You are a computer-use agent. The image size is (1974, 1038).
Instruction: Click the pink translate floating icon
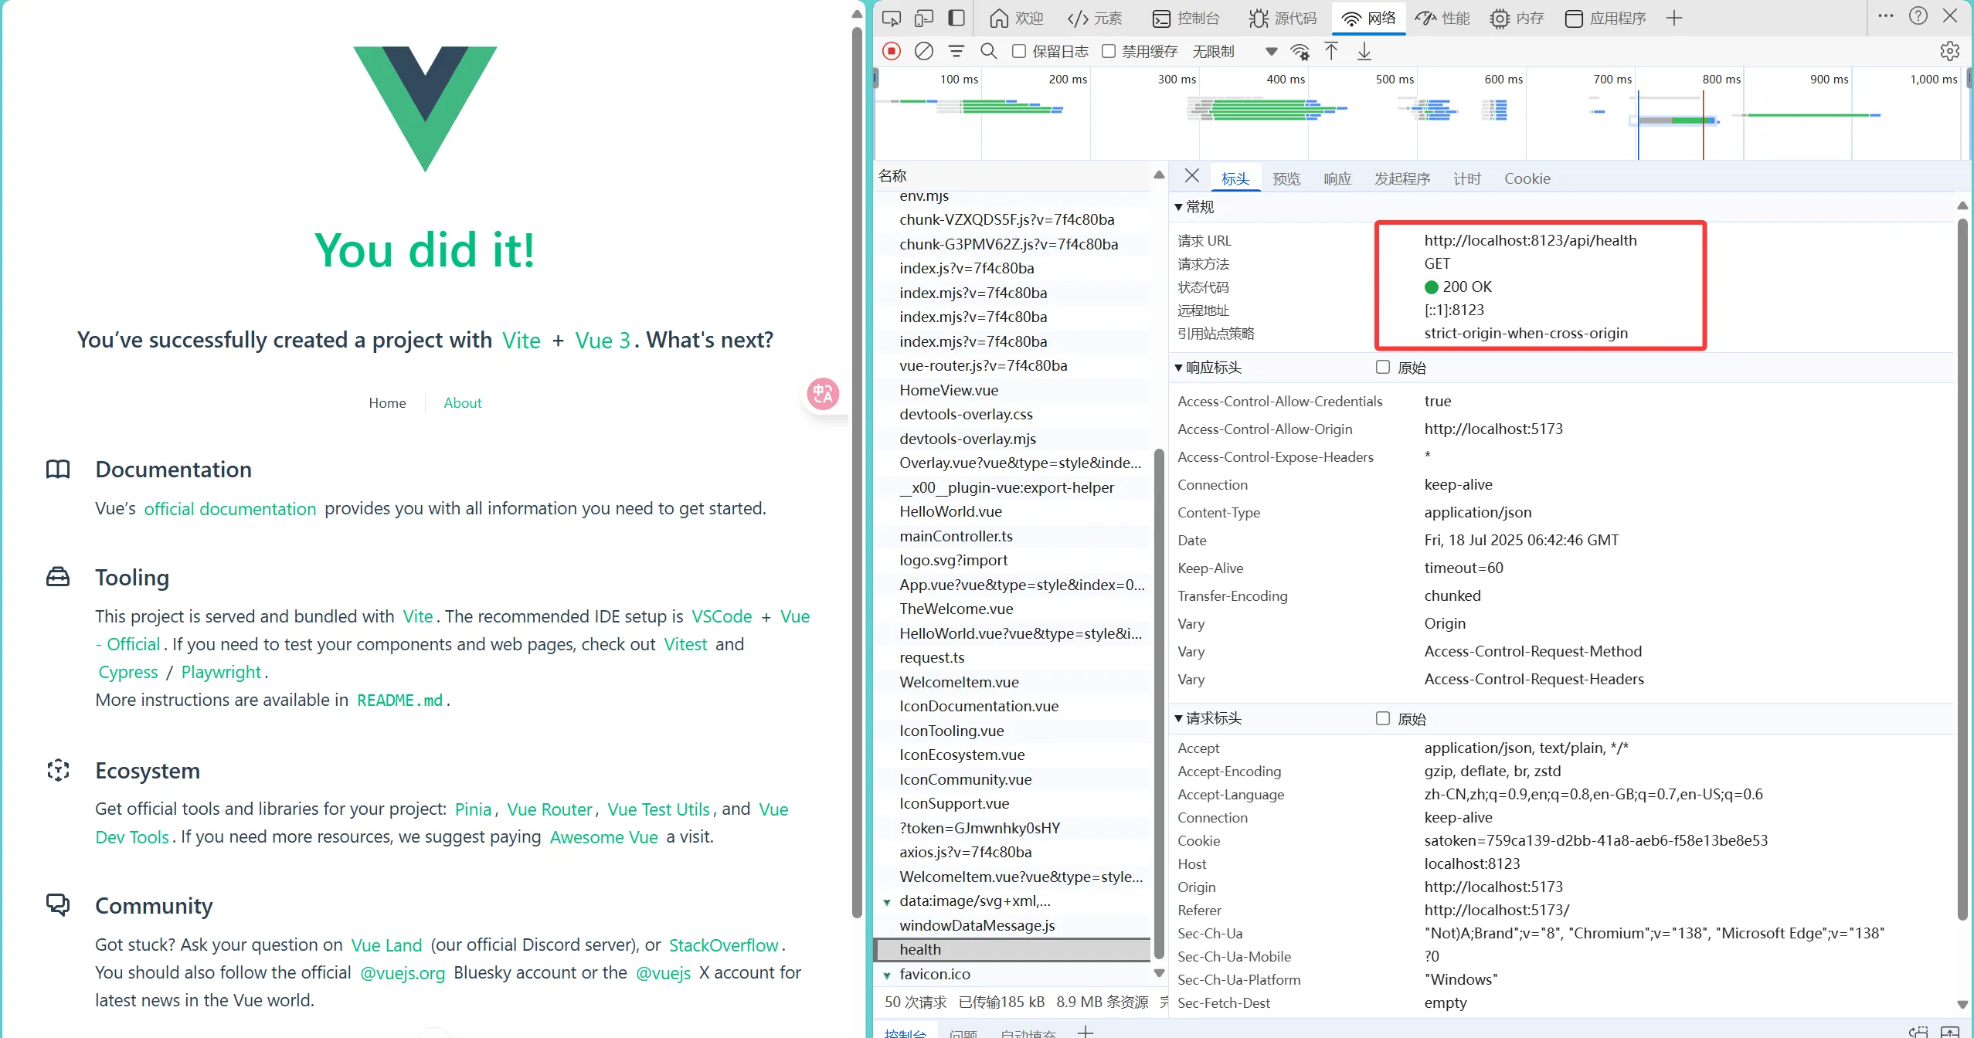(x=823, y=394)
